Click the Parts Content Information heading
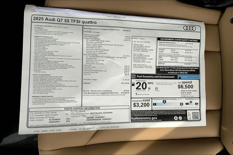This screenshot has width=233, height=155. pyautogui.click(x=81, y=108)
